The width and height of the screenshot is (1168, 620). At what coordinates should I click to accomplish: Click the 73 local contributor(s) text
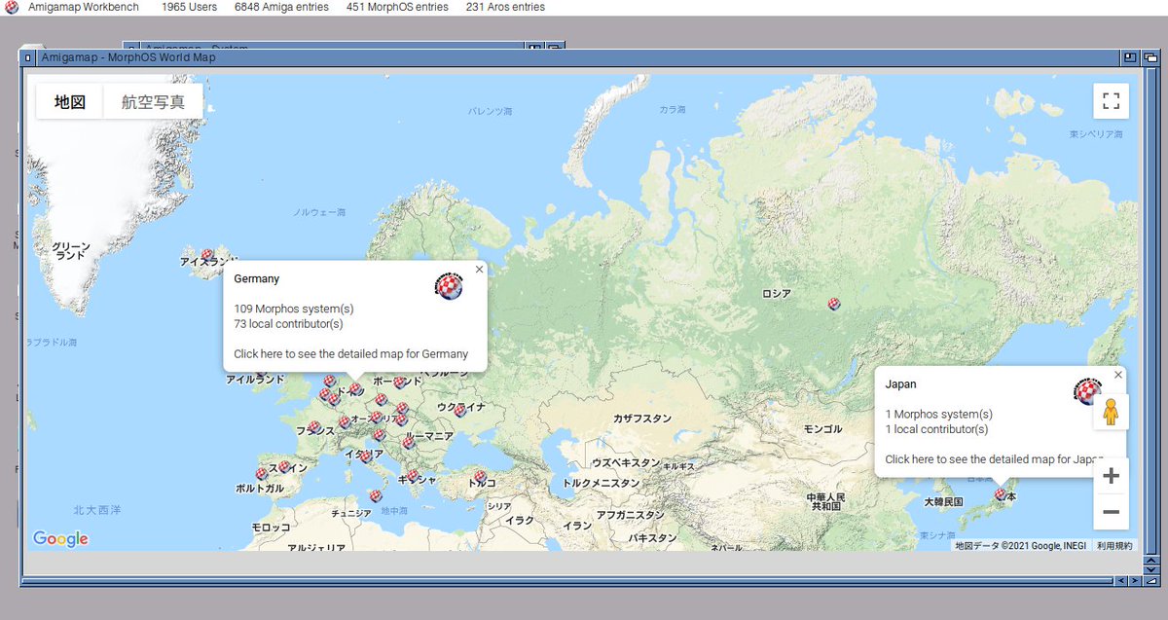(x=289, y=323)
